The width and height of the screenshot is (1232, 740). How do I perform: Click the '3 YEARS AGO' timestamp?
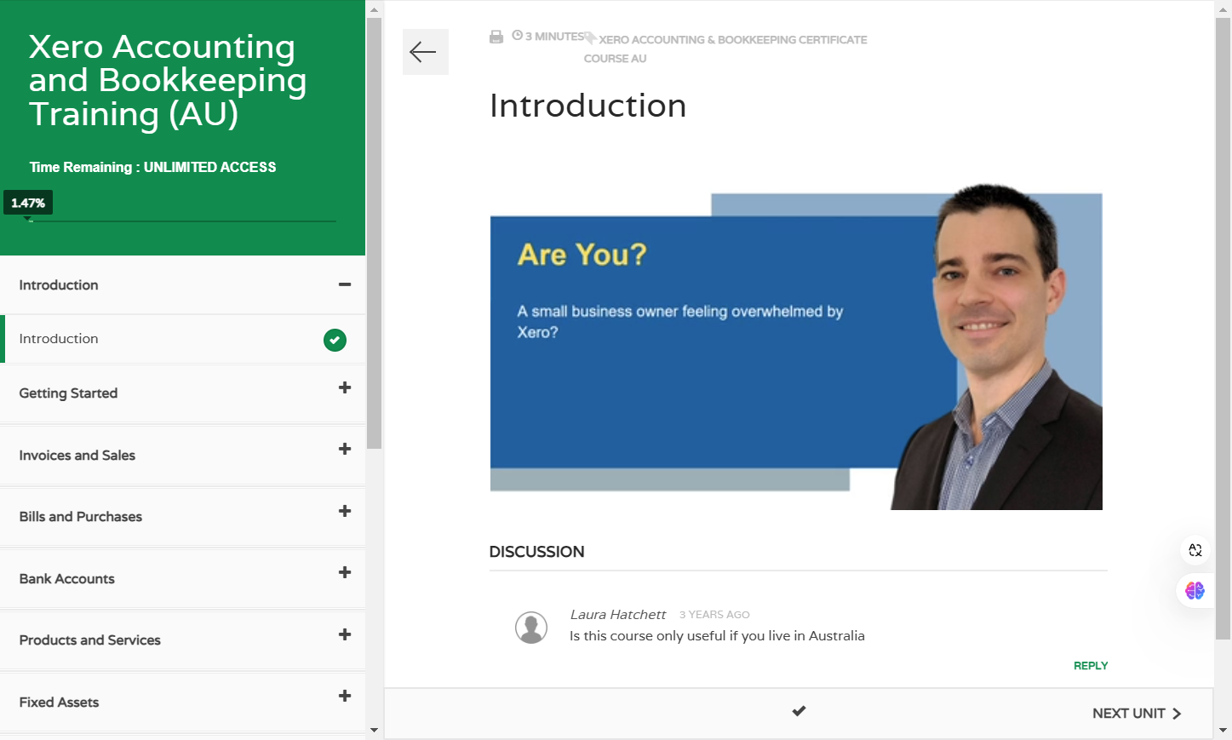pos(714,615)
